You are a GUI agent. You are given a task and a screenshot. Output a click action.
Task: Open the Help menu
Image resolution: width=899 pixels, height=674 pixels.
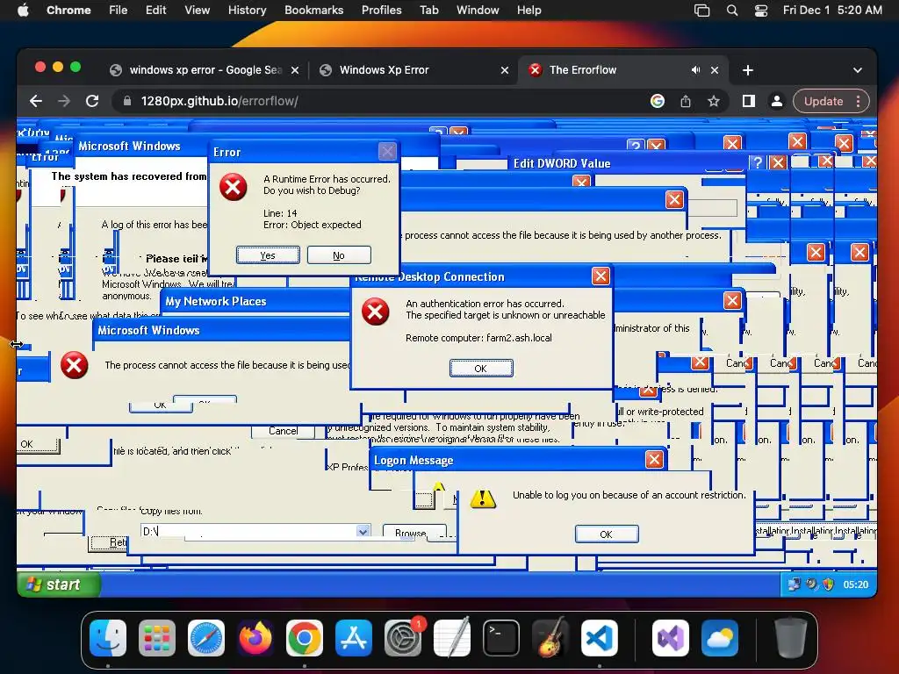click(x=529, y=11)
